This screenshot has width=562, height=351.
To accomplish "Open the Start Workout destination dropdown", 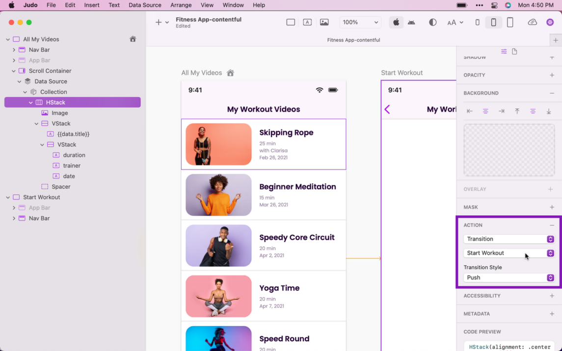I will coord(509,253).
